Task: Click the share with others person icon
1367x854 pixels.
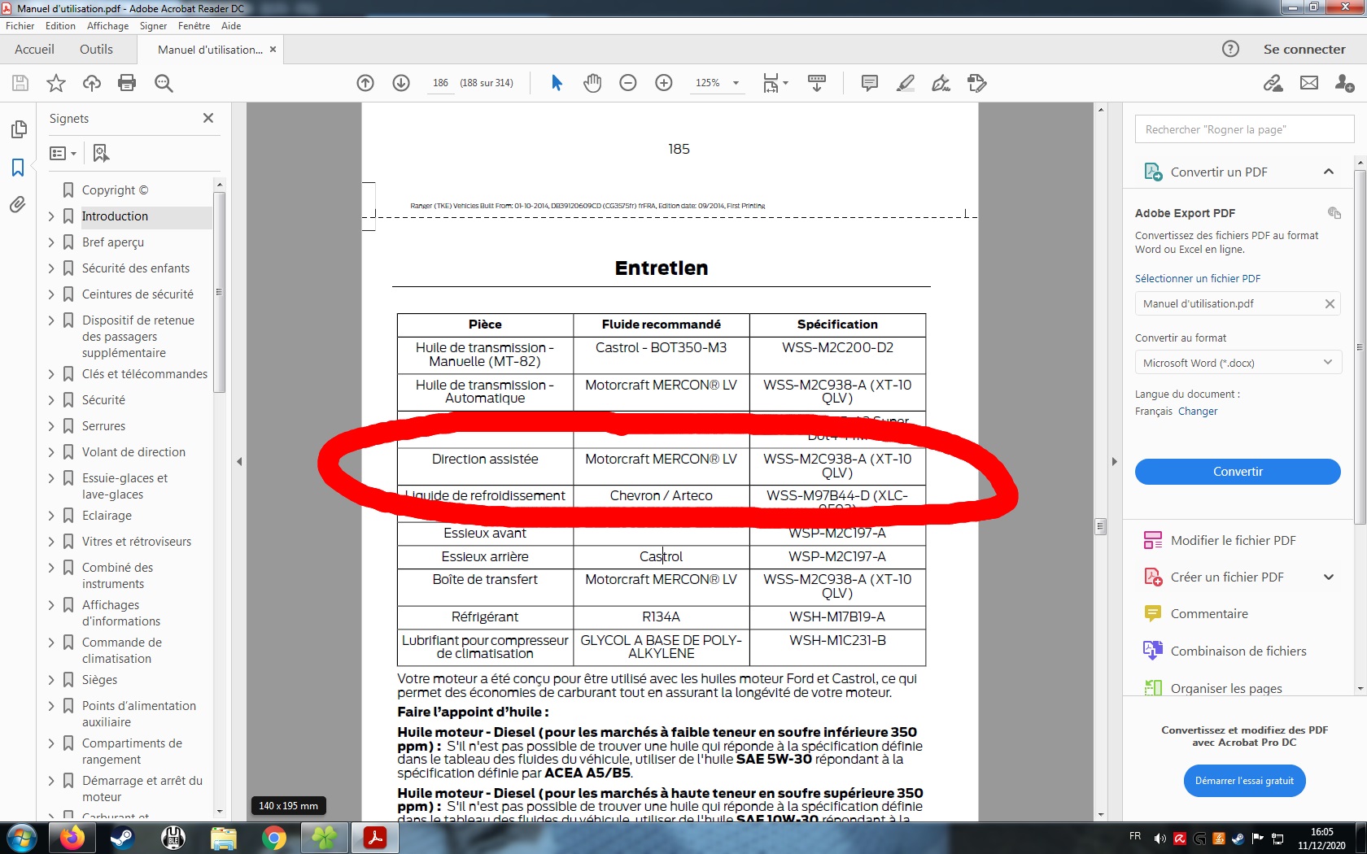Action: pyautogui.click(x=1344, y=83)
